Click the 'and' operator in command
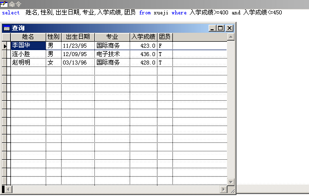The width and height of the screenshot is (309, 196). 236,13
